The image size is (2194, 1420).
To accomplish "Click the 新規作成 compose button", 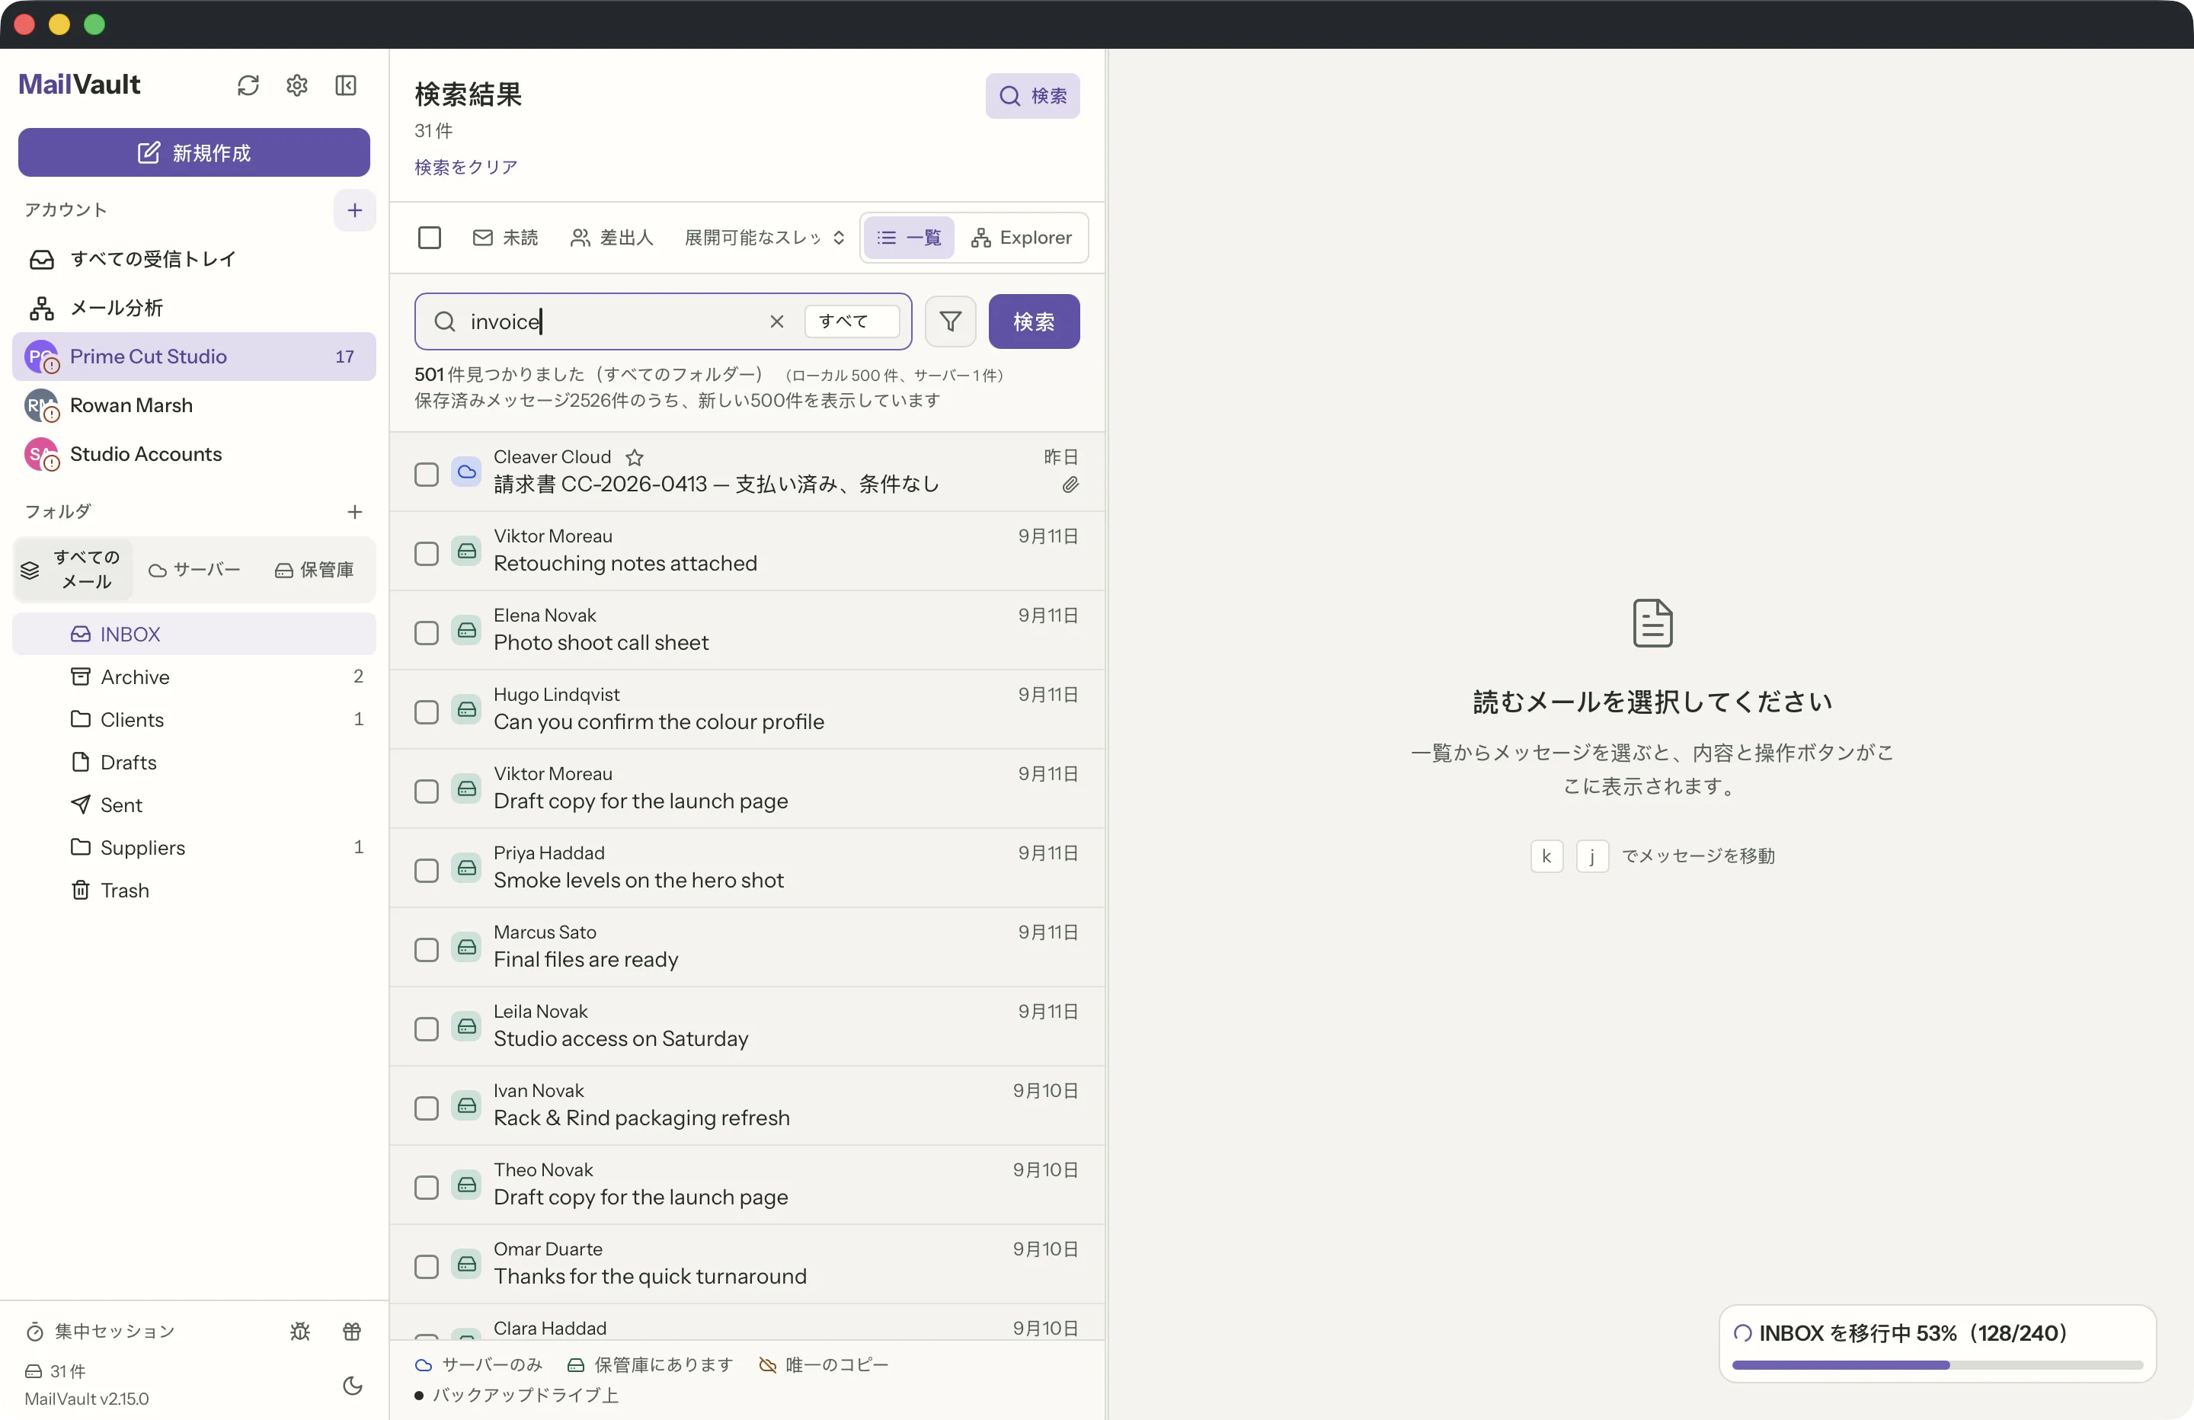I will (x=193, y=152).
